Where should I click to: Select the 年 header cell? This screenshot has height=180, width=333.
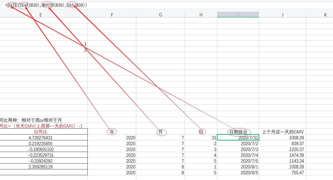click(112, 132)
